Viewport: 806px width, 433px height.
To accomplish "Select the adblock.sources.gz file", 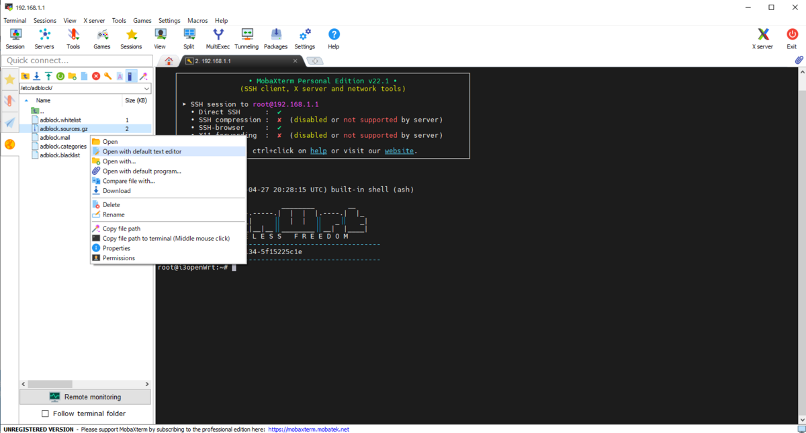I will point(64,128).
